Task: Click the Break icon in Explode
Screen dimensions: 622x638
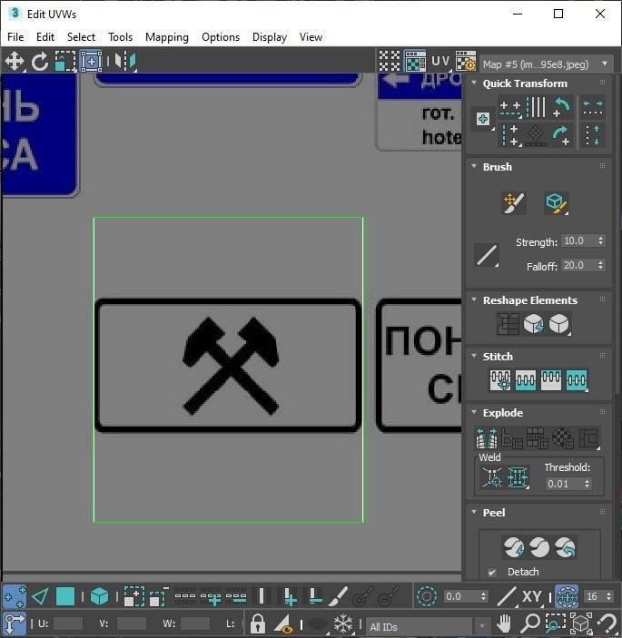Action: click(487, 438)
